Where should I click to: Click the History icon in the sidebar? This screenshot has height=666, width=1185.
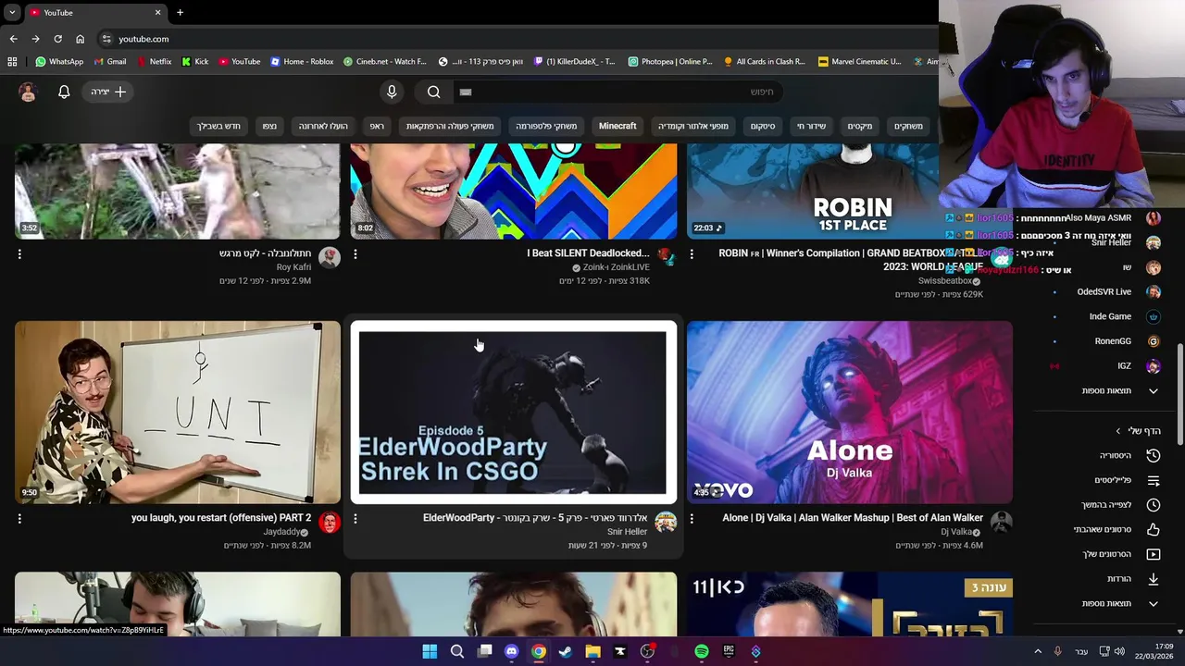coord(1153,455)
